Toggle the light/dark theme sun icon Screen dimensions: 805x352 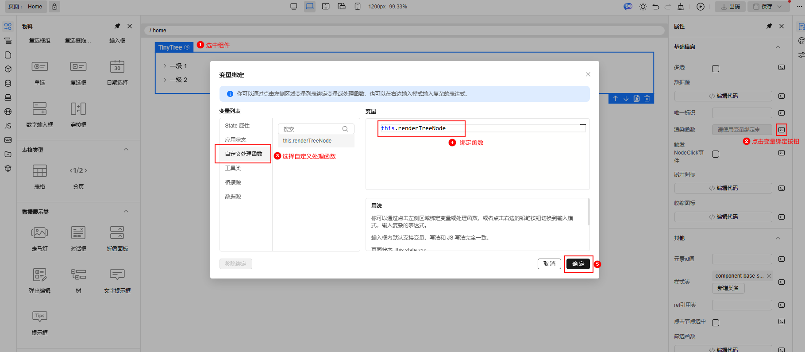coord(643,7)
